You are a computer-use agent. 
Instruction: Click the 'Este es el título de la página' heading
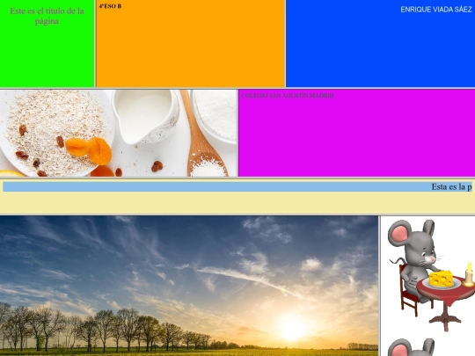(47, 16)
